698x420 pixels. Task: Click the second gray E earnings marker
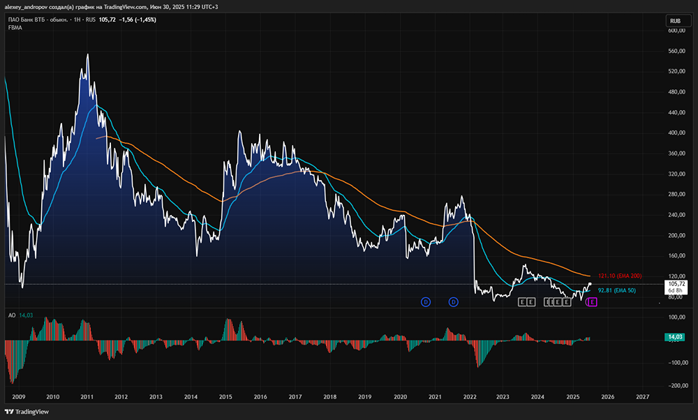coord(531,301)
